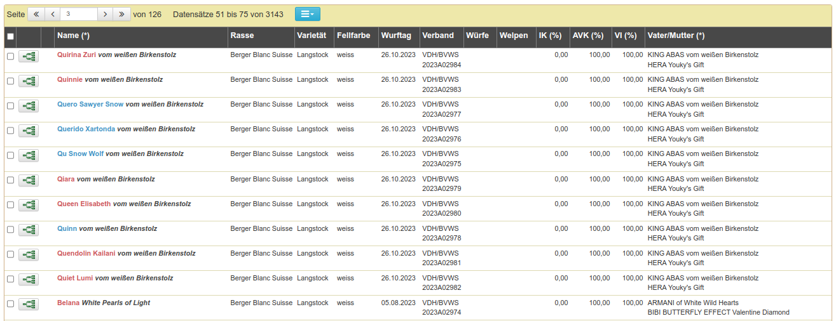Jump to the last page

tap(121, 14)
